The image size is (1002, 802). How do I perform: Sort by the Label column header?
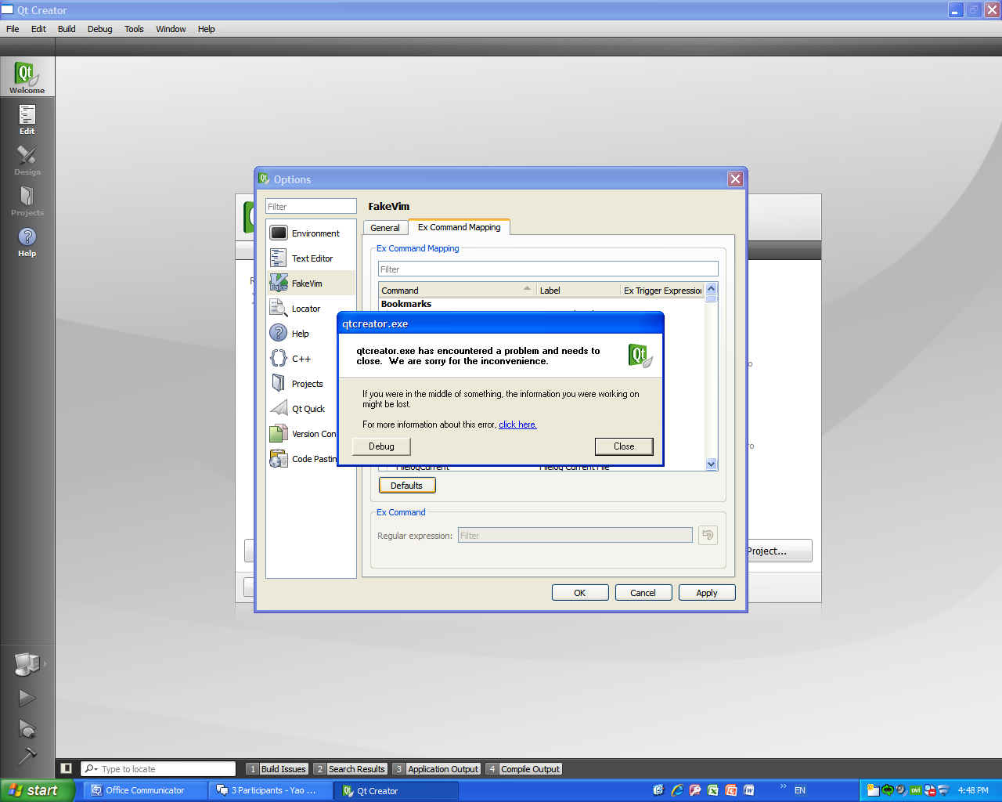pos(578,291)
